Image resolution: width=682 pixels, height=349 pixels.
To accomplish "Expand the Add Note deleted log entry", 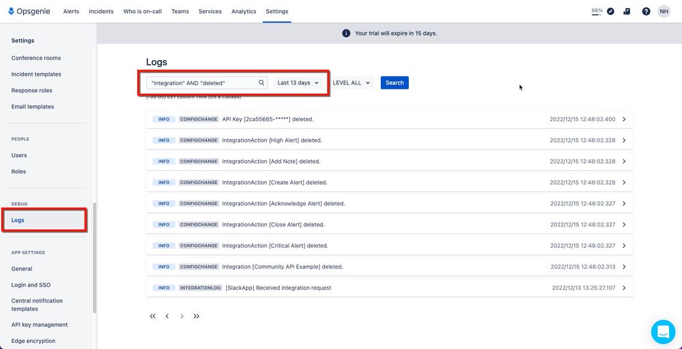I will tap(624, 161).
